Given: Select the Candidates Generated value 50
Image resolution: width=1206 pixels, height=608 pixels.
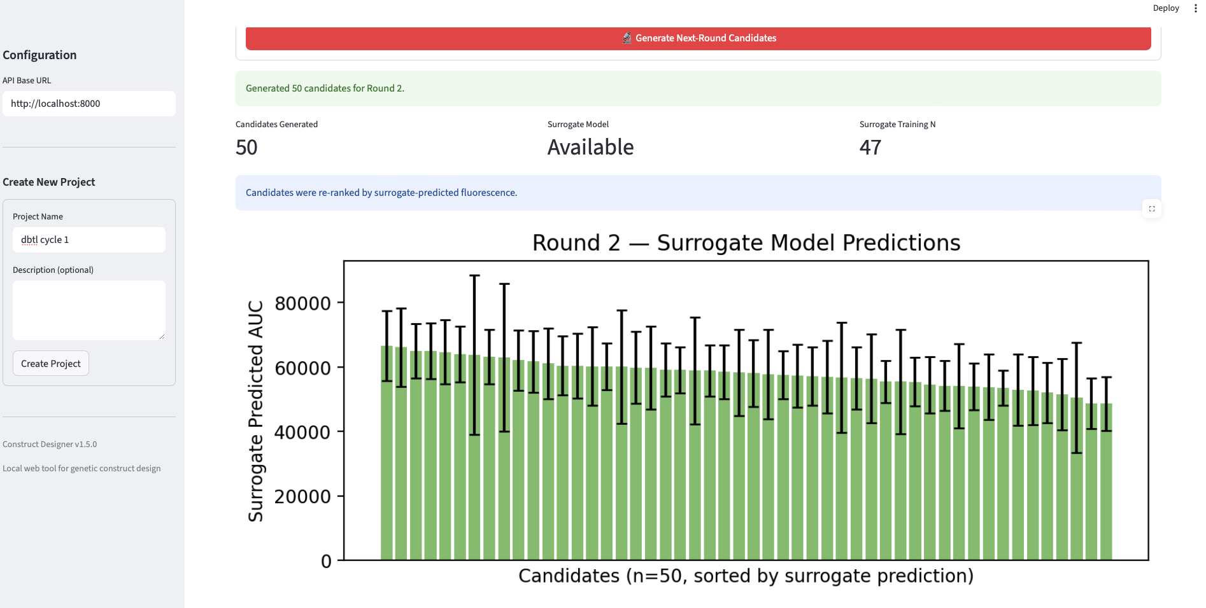Looking at the screenshot, I should (246, 148).
